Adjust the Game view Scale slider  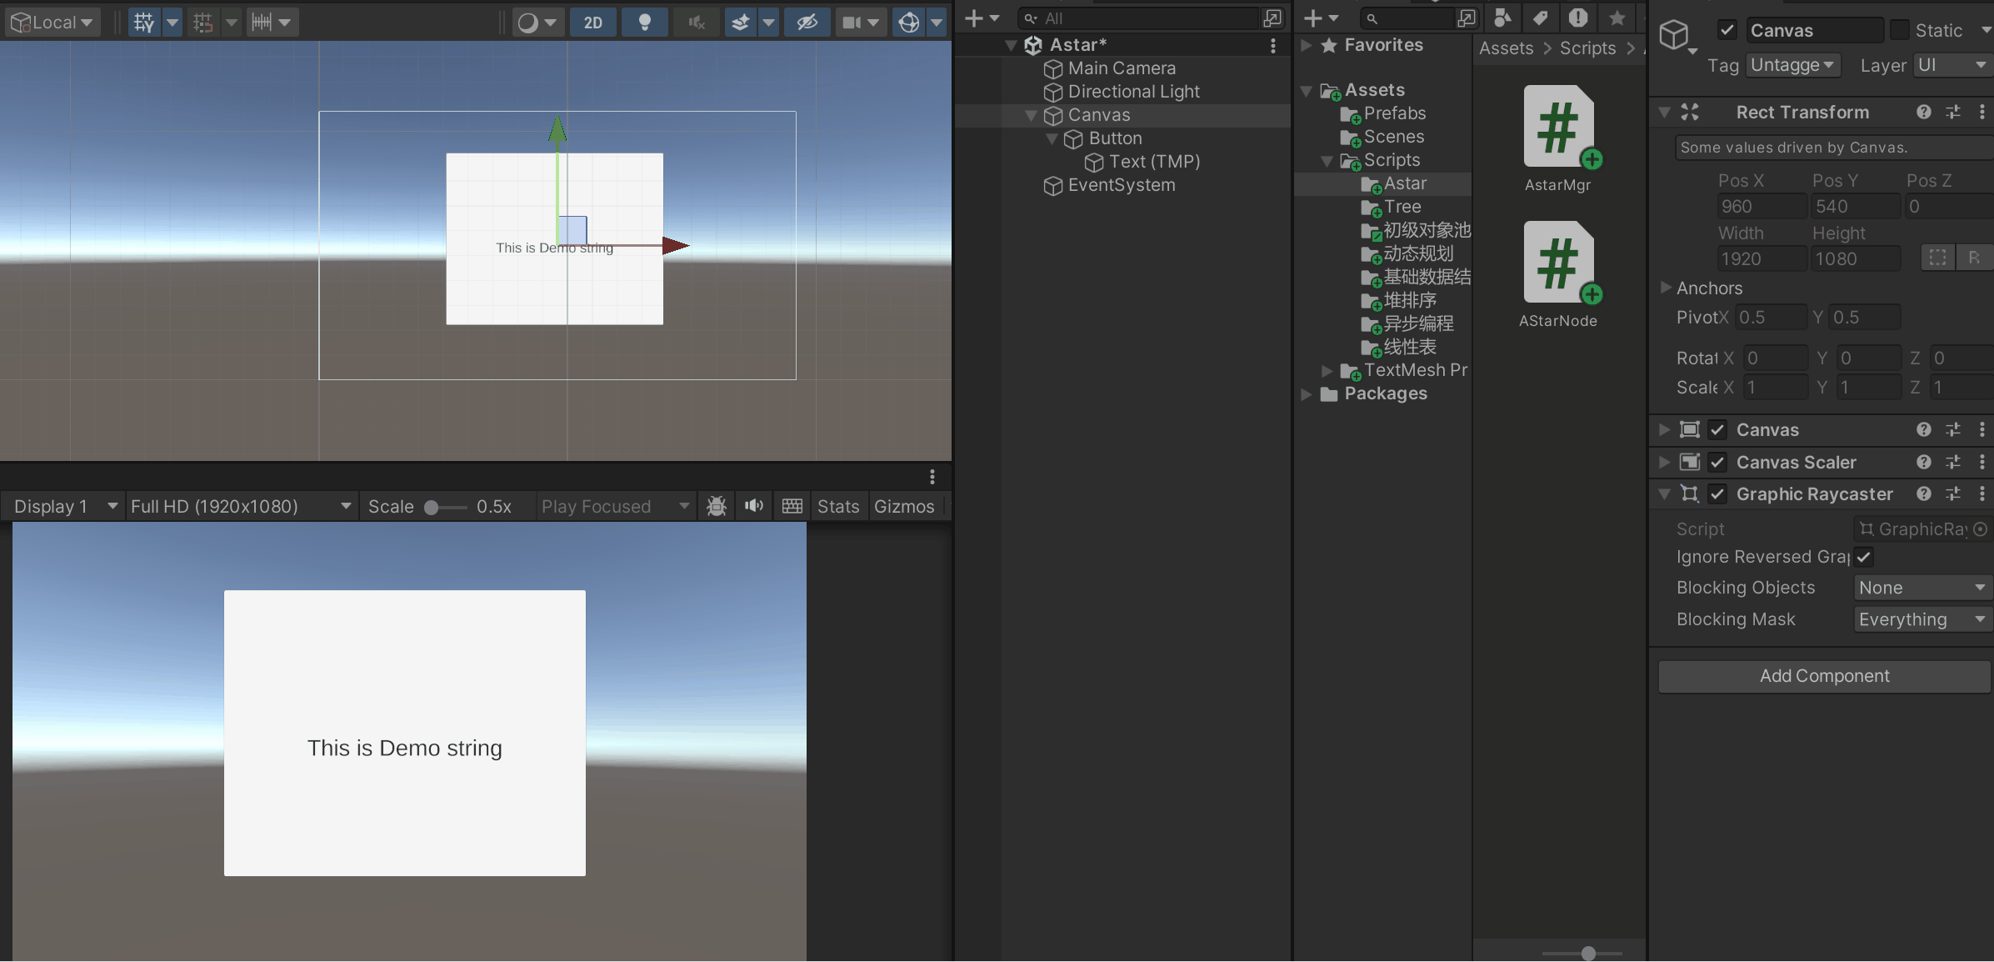pos(432,507)
